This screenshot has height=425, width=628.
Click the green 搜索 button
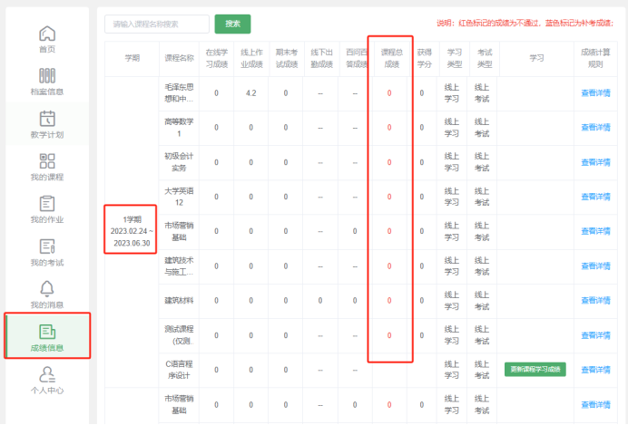[232, 24]
